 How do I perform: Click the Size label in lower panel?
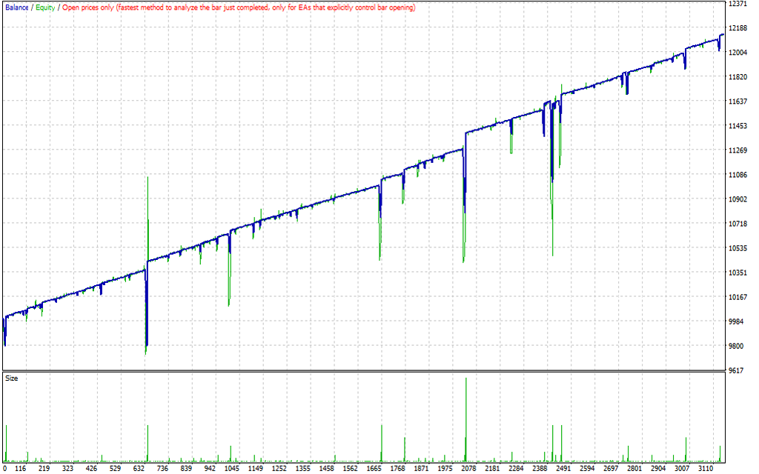[12, 378]
